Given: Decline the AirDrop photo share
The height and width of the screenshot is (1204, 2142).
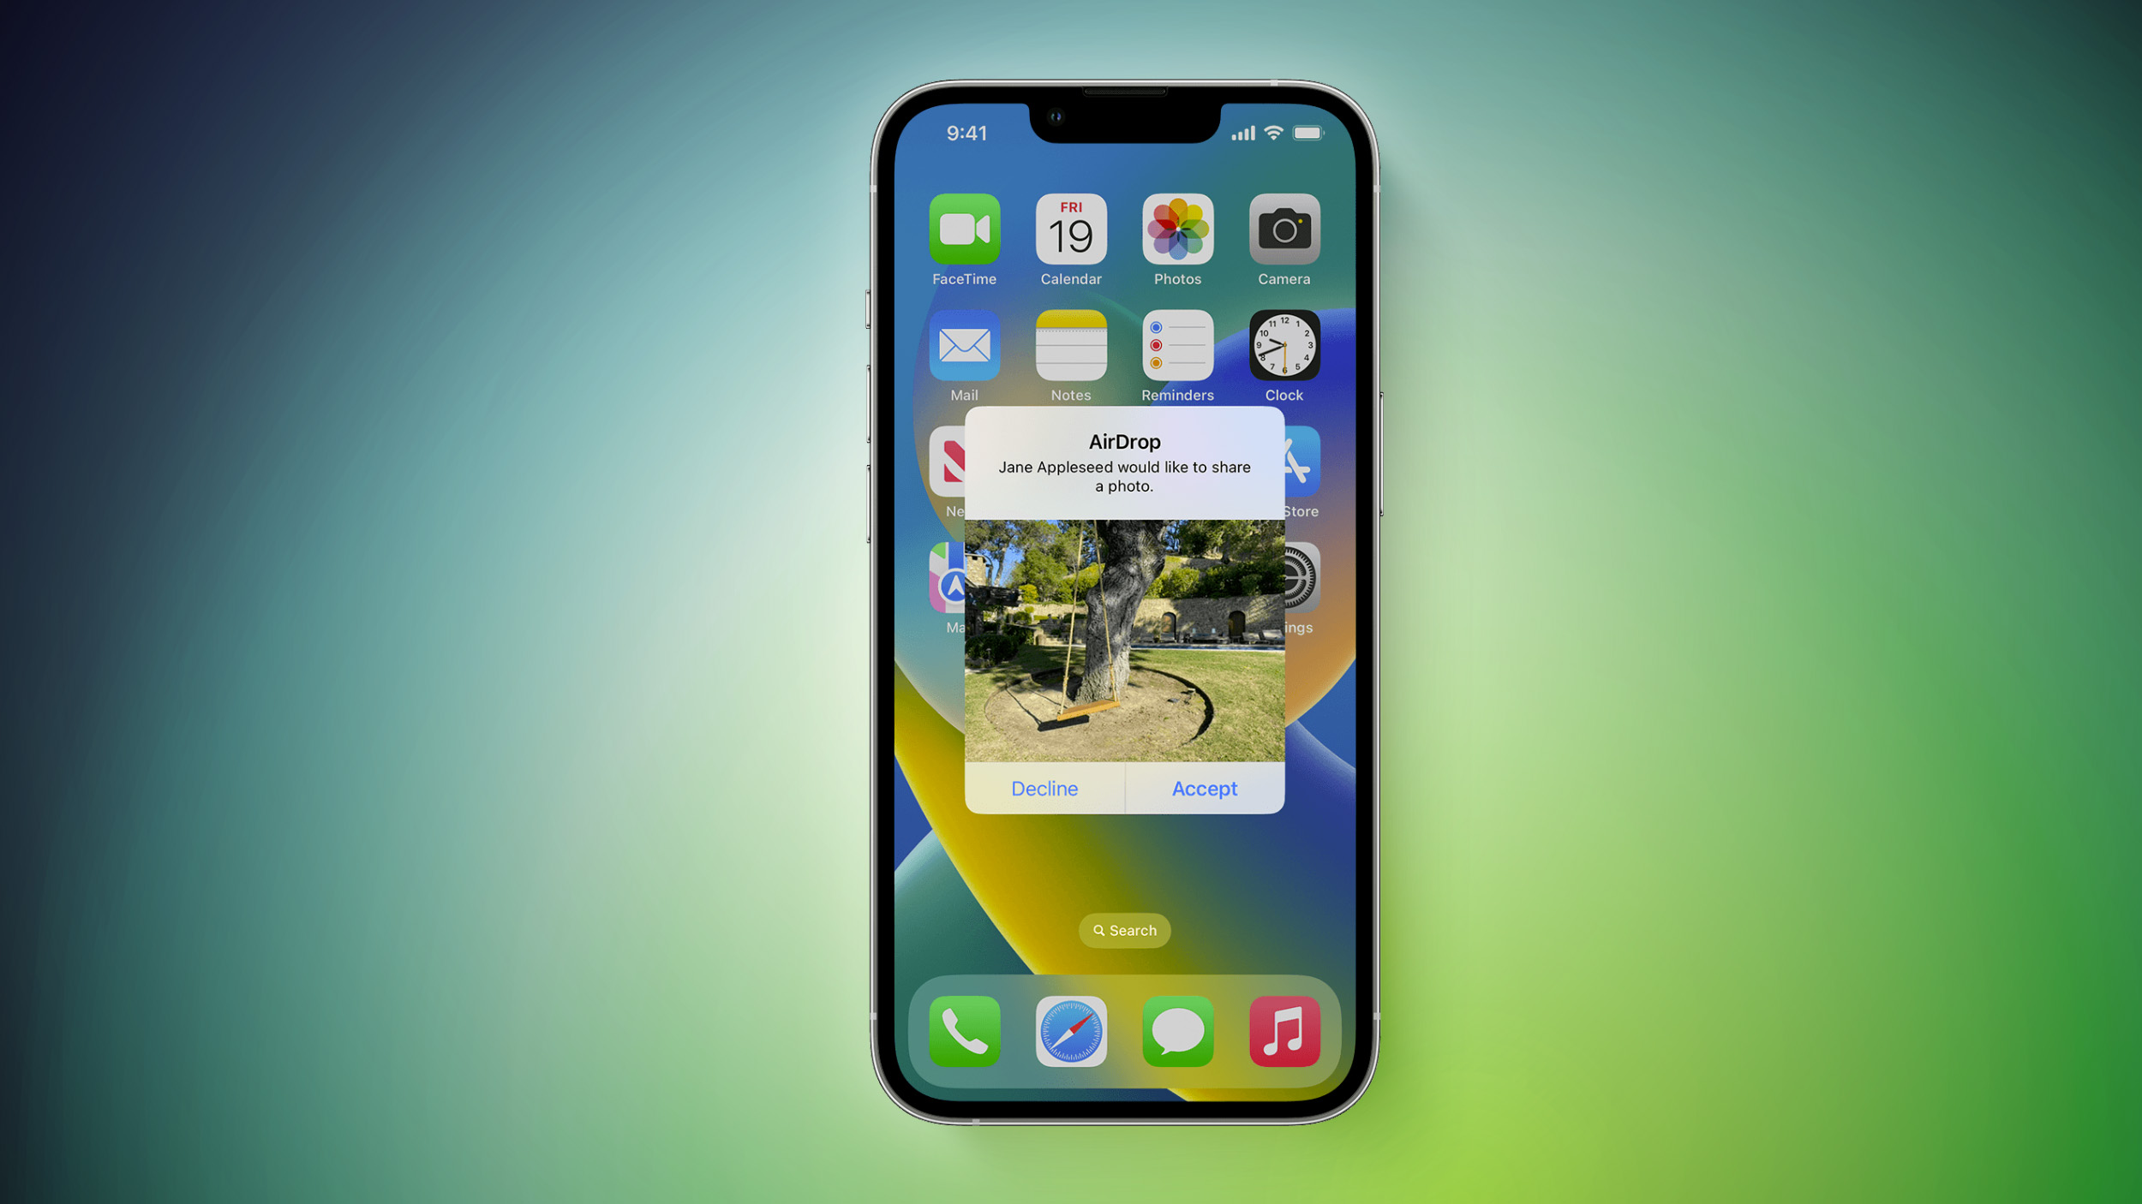Looking at the screenshot, I should [1043, 788].
